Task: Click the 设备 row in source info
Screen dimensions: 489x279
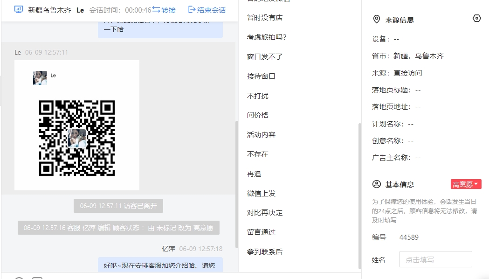Action: (385, 39)
